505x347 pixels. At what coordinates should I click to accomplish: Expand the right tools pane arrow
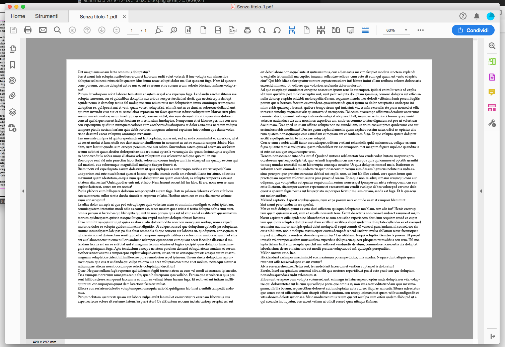(x=481, y=191)
